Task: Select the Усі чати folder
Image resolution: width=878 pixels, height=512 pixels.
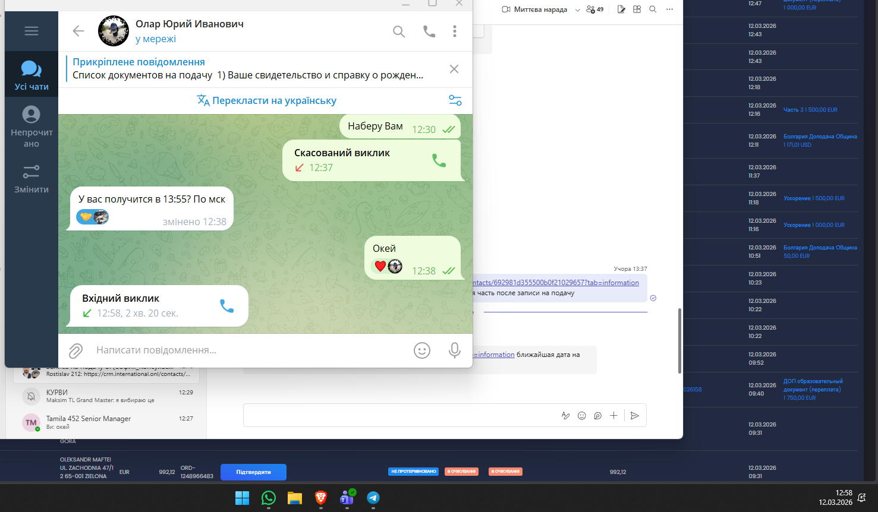Action: (32, 75)
